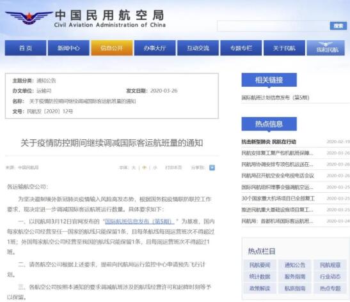Open the 首页 home tab
This screenshot has height=302, width=350.
pos(26,48)
